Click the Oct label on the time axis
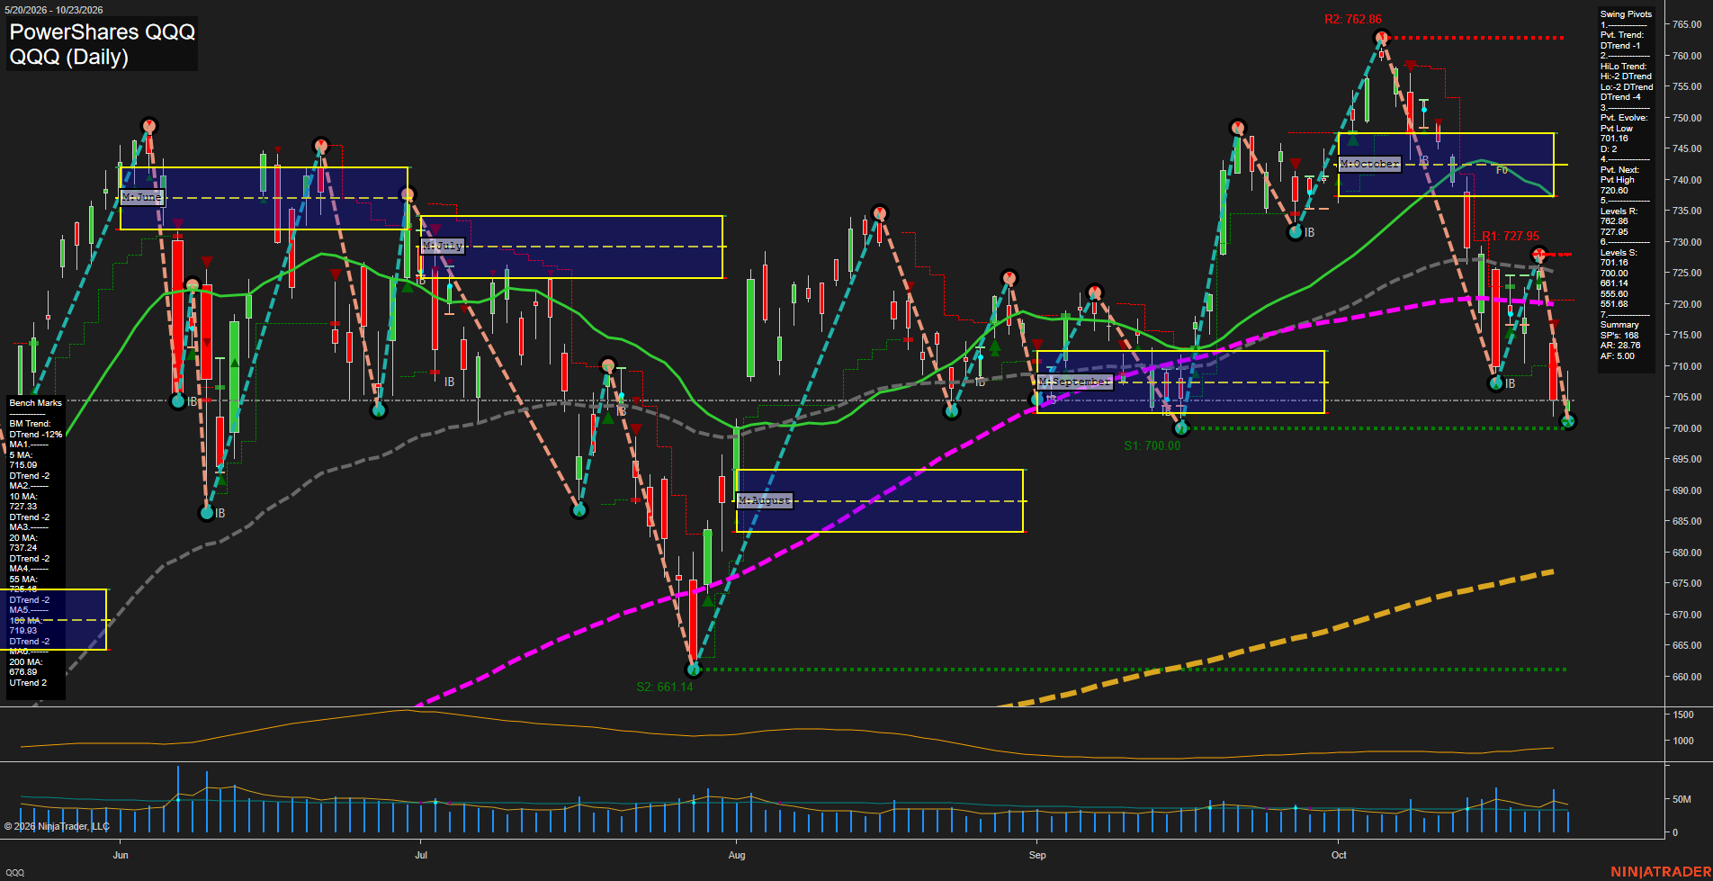The width and height of the screenshot is (1713, 881). click(x=1339, y=855)
